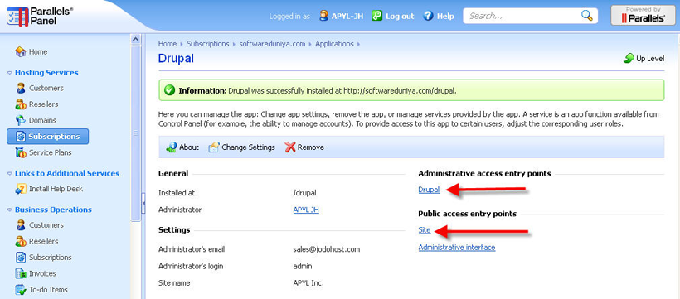The width and height of the screenshot is (680, 299).
Task: Click the Log out key icon
Action: point(376,16)
